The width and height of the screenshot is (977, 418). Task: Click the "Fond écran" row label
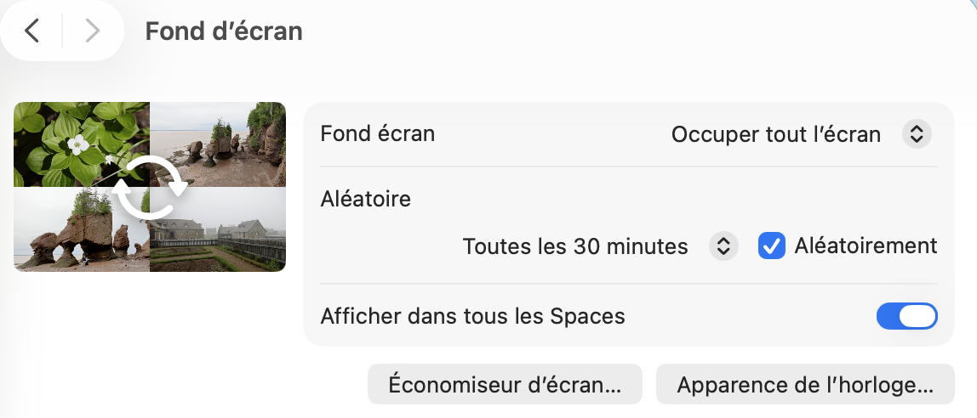[377, 134]
